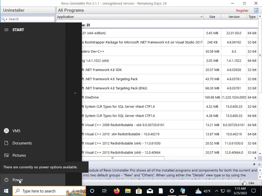
Task: Select Visual C++ 2008 Redistributable row
Action: point(169,125)
